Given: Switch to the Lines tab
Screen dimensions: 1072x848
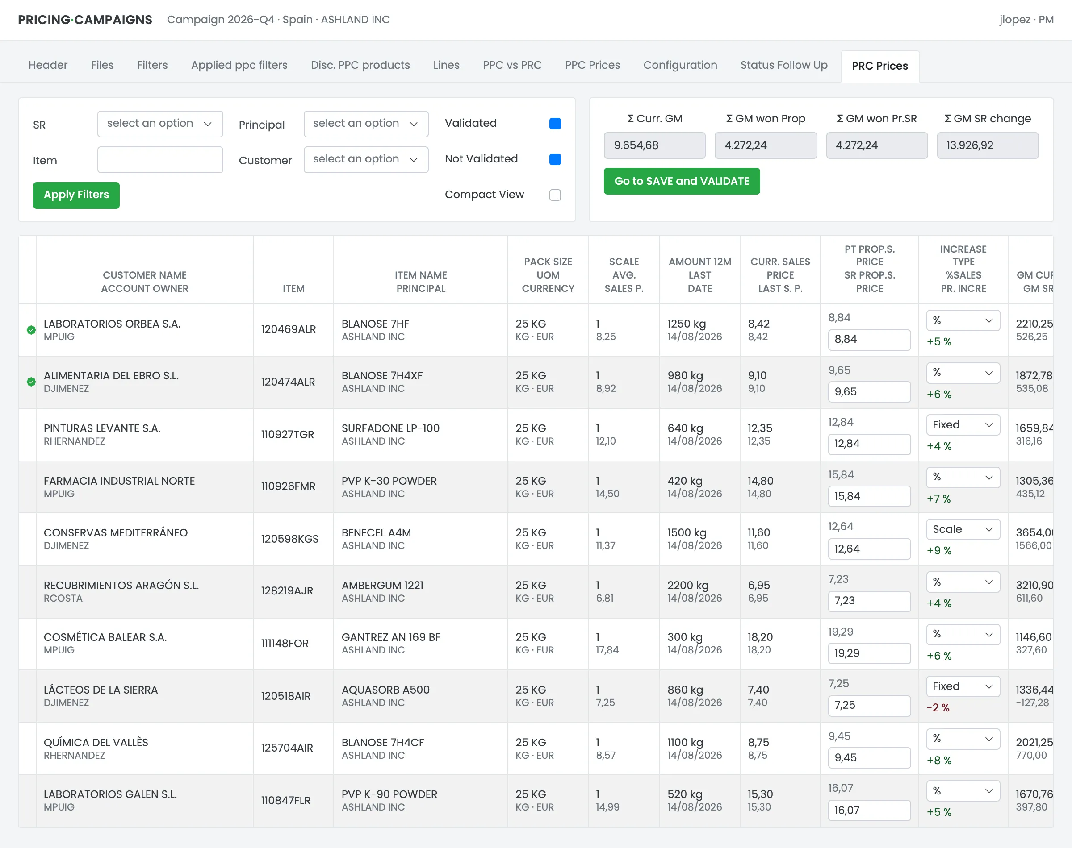Looking at the screenshot, I should (x=446, y=65).
